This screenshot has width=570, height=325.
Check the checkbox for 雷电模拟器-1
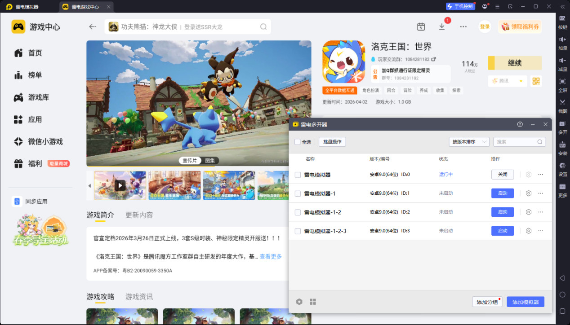coord(298,193)
